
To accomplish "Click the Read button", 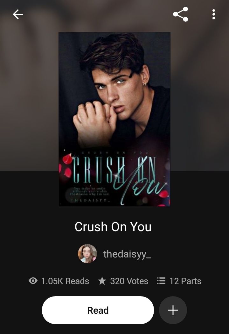I will (98, 310).
